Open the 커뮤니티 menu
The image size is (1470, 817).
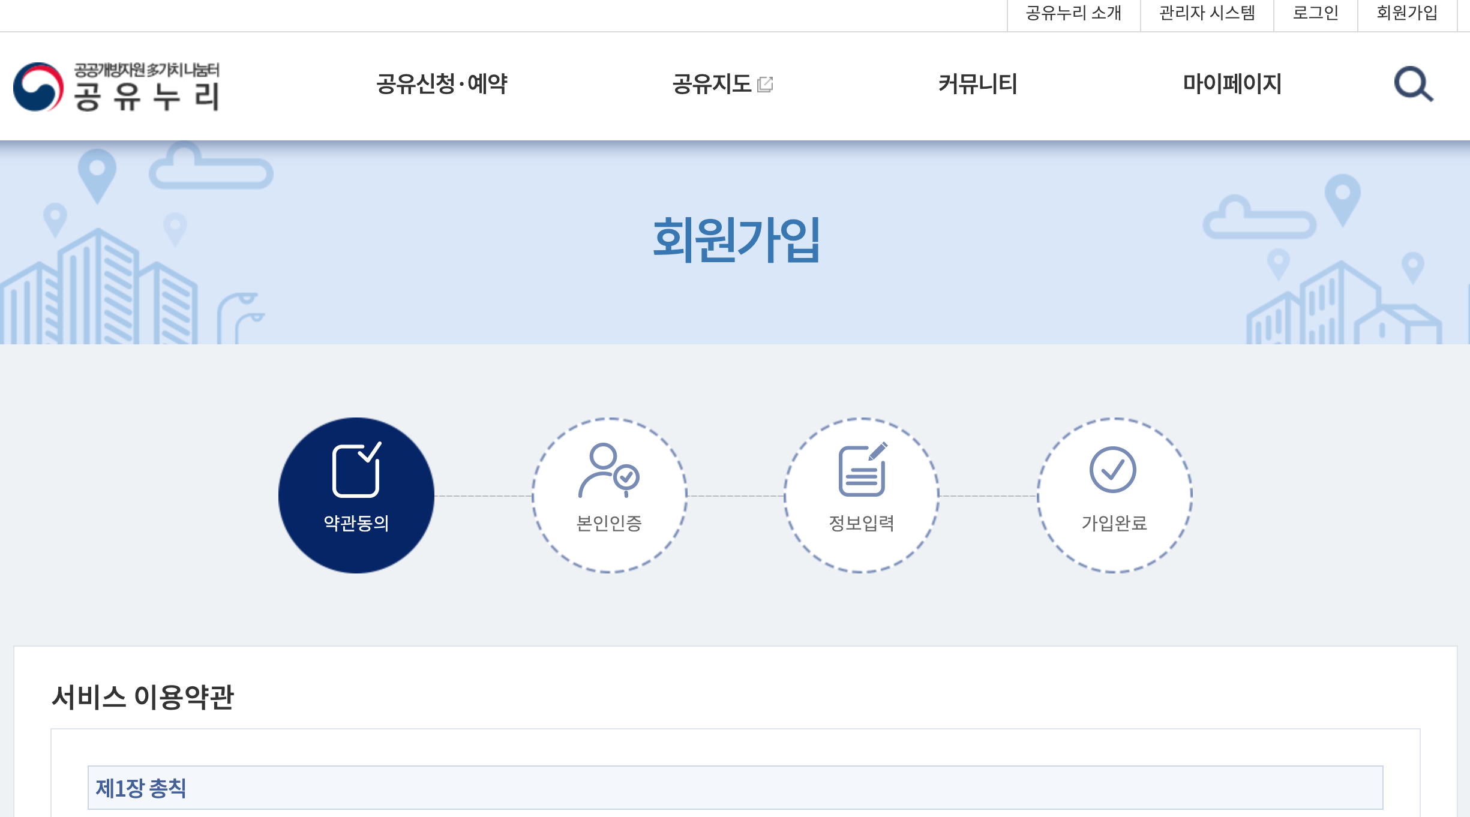(x=977, y=84)
